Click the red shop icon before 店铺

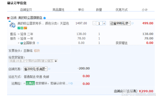(8, 18)
